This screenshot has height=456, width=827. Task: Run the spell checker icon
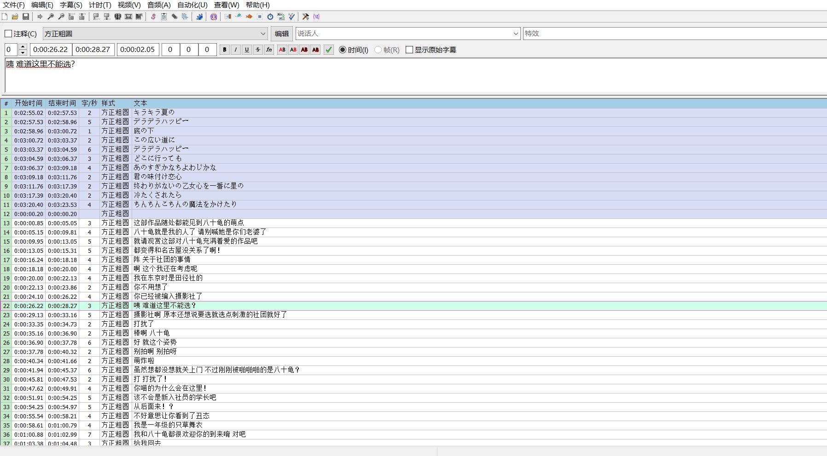coord(291,17)
